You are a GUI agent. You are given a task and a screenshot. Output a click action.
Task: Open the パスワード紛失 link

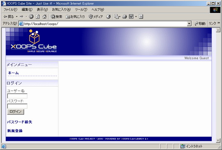click(x=20, y=122)
